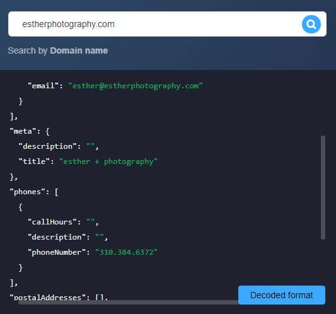Click the "phoneNumber" key
Screen dimensions: 336x314
tap(57, 252)
